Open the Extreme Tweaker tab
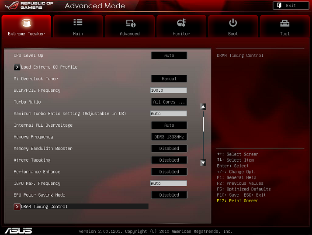Viewport: 312px width, 235px height. [26, 27]
